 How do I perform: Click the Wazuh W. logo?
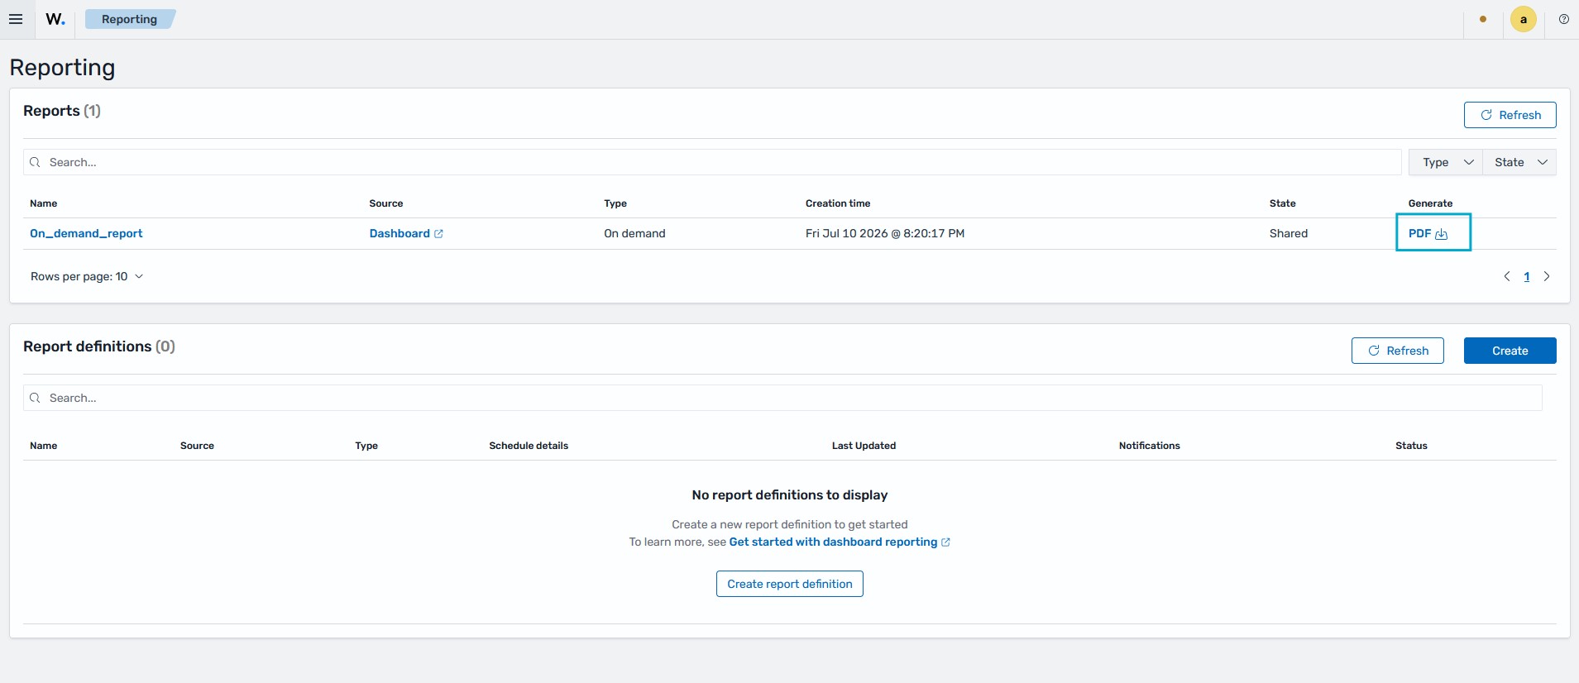point(55,19)
